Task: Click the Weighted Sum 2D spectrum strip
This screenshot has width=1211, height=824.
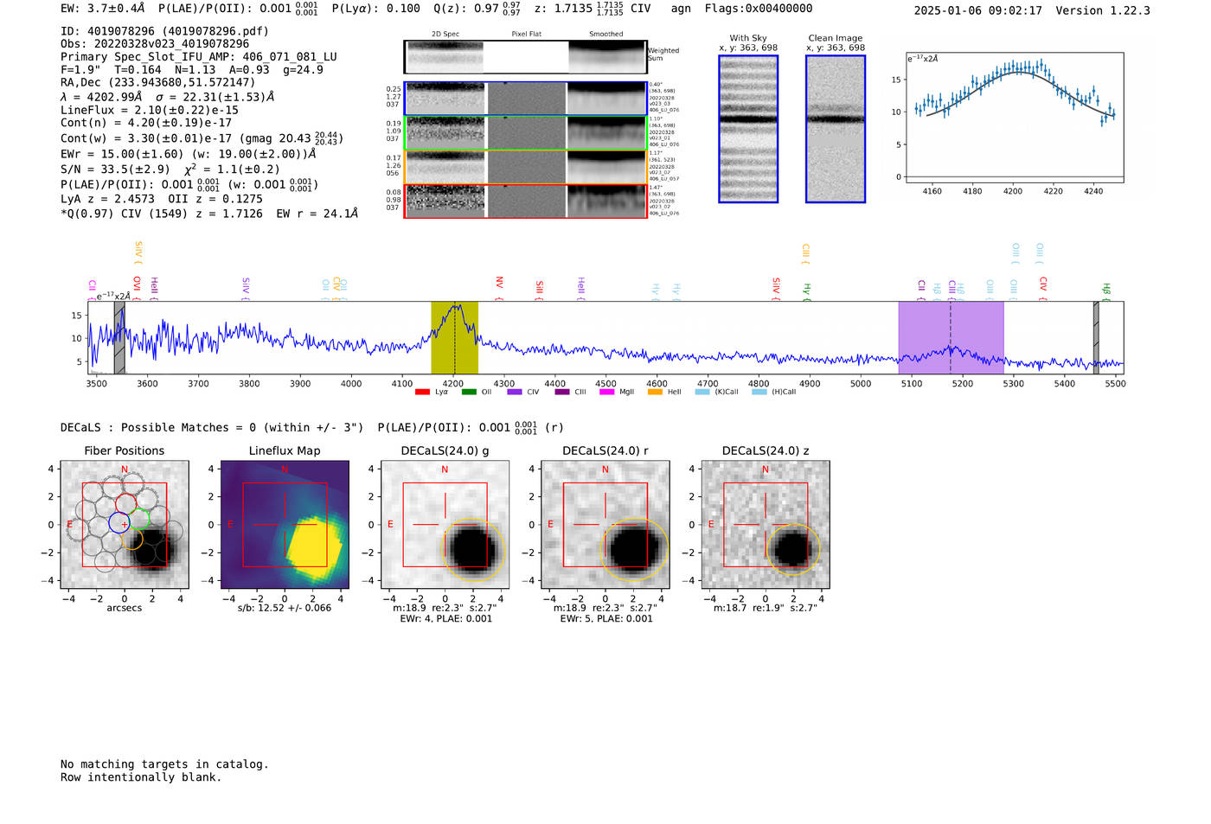Action: (525, 57)
